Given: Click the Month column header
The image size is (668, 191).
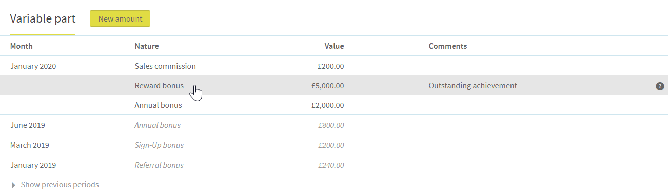Looking at the screenshot, I should click(22, 46).
